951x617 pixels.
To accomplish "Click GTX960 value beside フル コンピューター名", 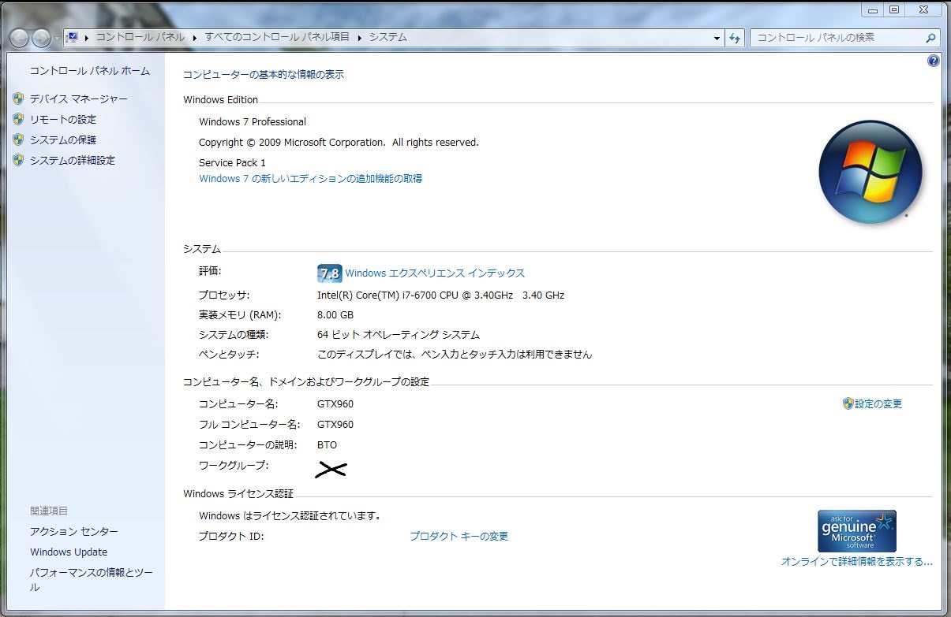I will point(335,425).
